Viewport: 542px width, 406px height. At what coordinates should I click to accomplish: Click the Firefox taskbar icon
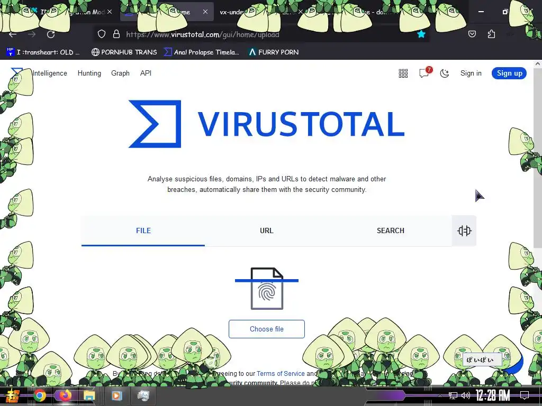click(65, 395)
